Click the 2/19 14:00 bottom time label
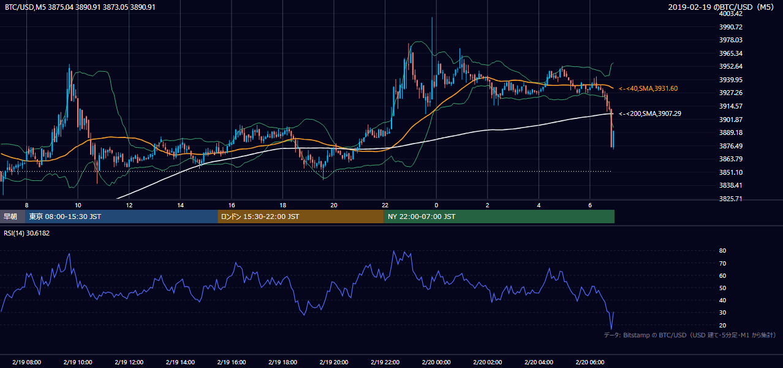783x368 pixels. pos(180,362)
